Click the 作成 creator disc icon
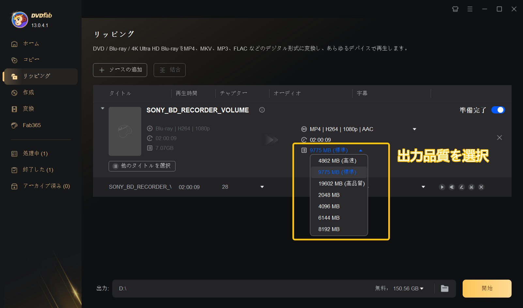 click(x=14, y=93)
